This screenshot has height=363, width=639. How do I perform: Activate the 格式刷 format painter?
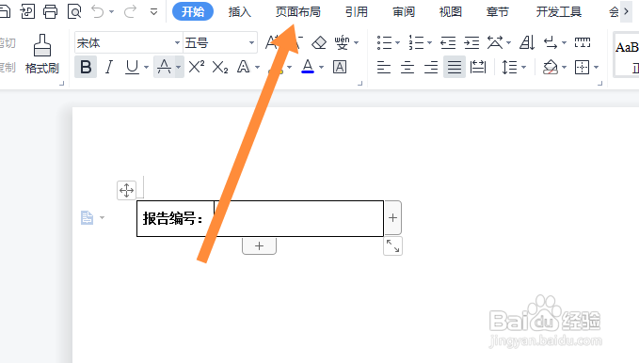click(42, 54)
